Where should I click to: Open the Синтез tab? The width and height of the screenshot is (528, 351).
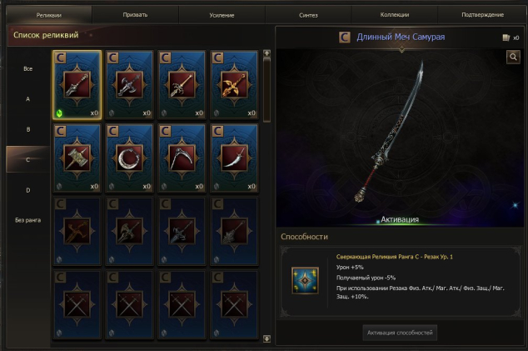click(x=308, y=15)
